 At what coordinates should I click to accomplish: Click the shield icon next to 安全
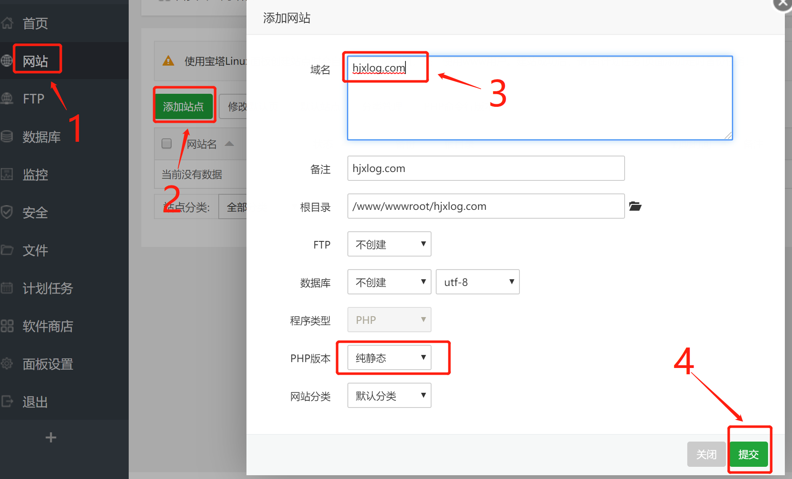(x=7, y=212)
